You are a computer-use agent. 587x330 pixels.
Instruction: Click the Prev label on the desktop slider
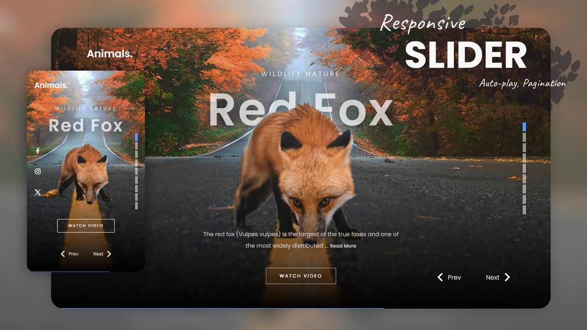pyautogui.click(x=454, y=277)
